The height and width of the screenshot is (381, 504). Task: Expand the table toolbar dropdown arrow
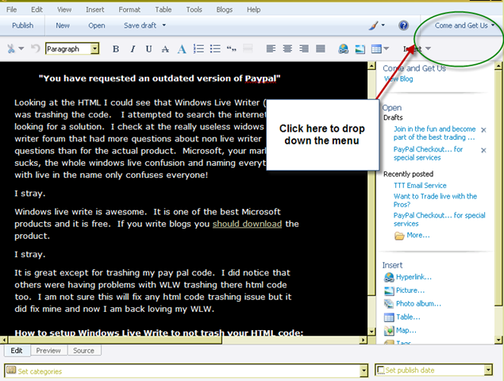386,49
